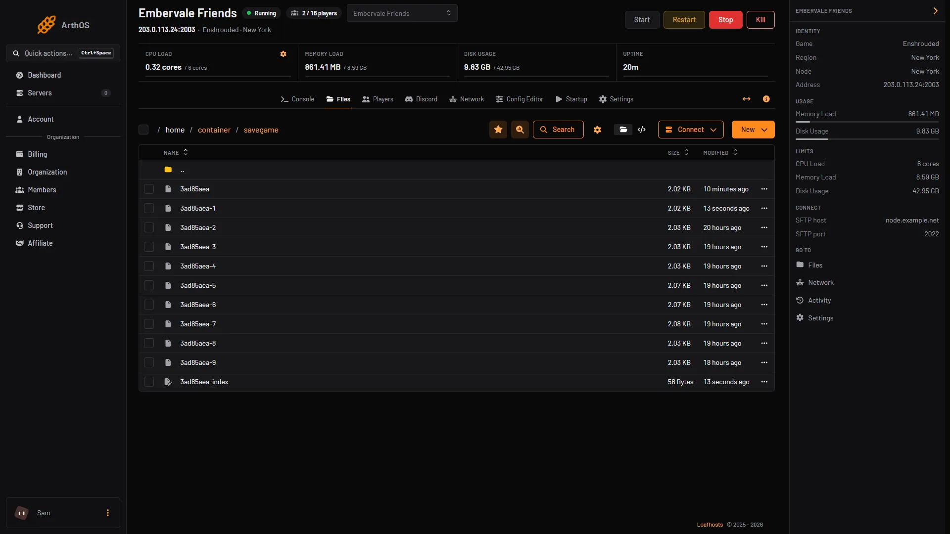
Task: Switch to the Console tab
Action: click(x=297, y=99)
